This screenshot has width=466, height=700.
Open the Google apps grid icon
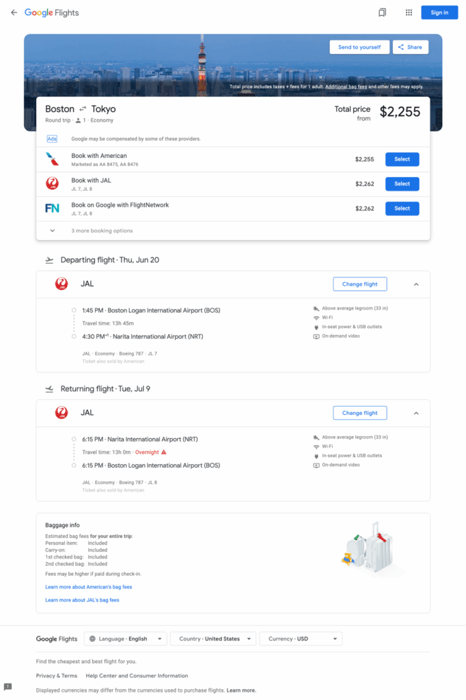tap(409, 12)
